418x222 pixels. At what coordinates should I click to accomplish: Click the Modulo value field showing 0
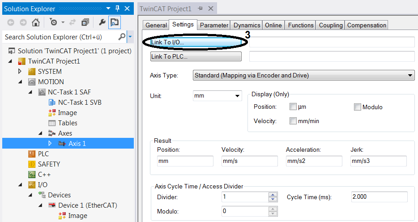pyautogui.click(x=245, y=211)
